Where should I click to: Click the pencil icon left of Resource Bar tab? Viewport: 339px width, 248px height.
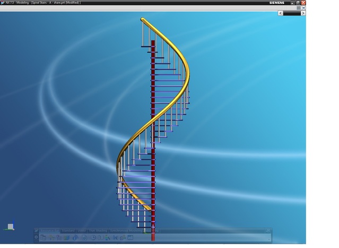point(36,231)
